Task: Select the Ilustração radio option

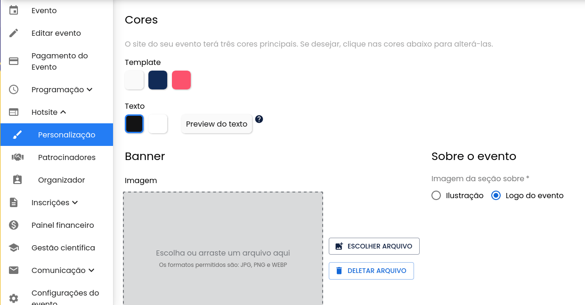Action: (x=436, y=195)
